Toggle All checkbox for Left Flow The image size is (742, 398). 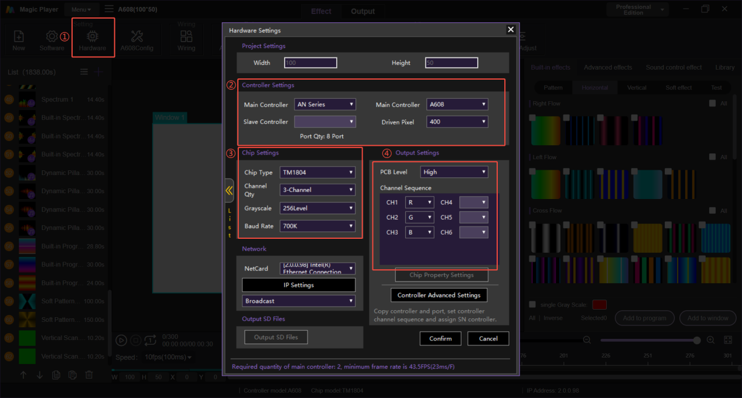tap(713, 157)
